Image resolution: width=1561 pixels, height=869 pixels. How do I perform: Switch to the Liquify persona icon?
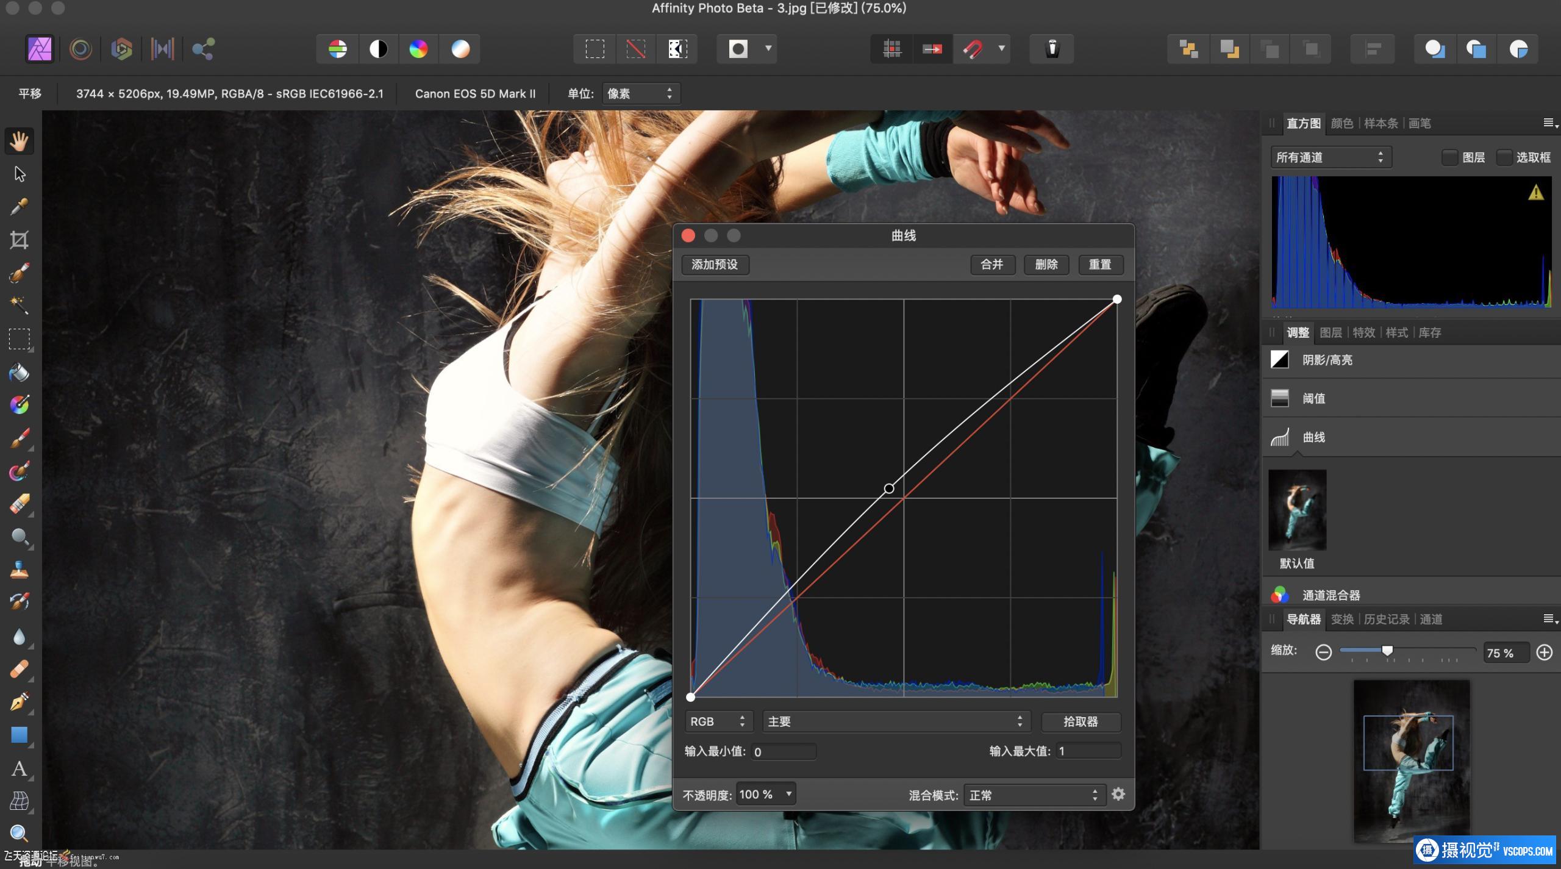click(x=80, y=49)
